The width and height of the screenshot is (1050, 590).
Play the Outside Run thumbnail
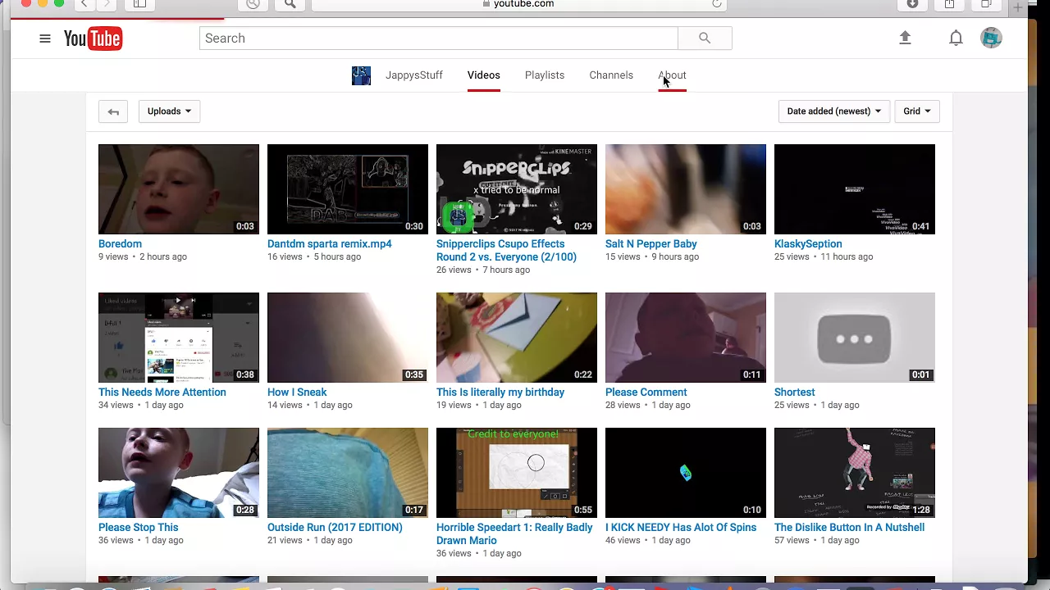pyautogui.click(x=348, y=473)
